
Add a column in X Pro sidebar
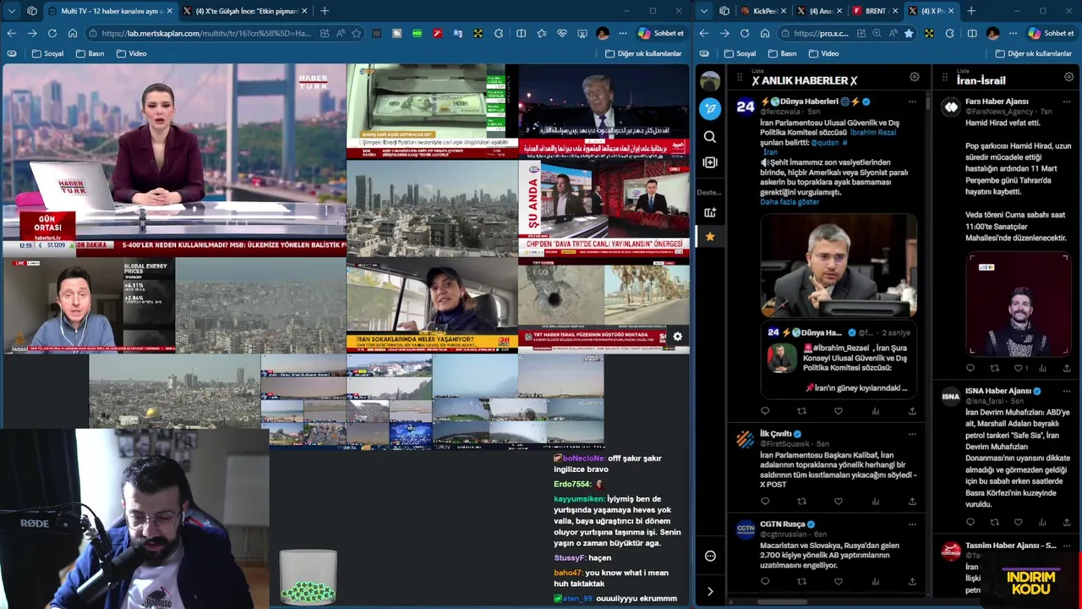710,162
